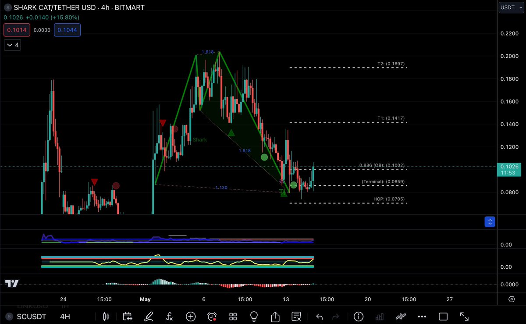Undo the last chart action
526x324 pixels.
(x=320, y=316)
